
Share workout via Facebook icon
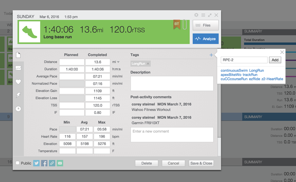(x=44, y=163)
